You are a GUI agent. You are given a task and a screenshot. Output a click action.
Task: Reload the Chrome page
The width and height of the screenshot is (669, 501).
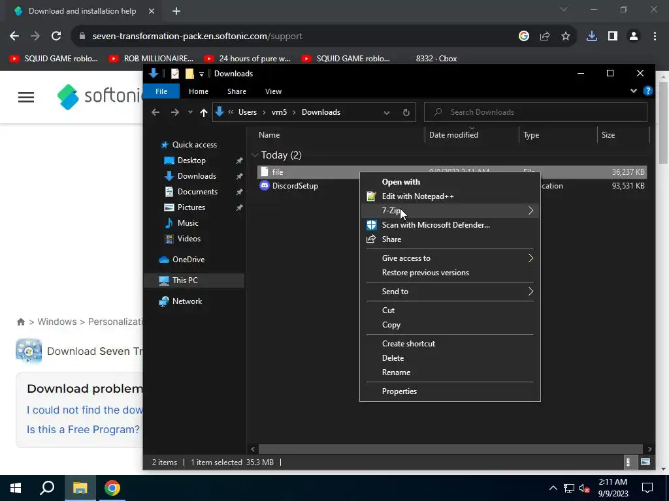tap(56, 37)
